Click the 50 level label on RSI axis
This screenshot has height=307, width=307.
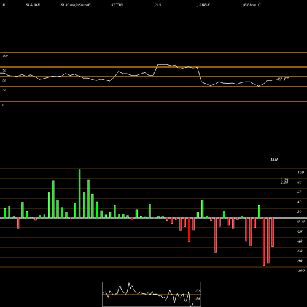(x=4, y=80)
